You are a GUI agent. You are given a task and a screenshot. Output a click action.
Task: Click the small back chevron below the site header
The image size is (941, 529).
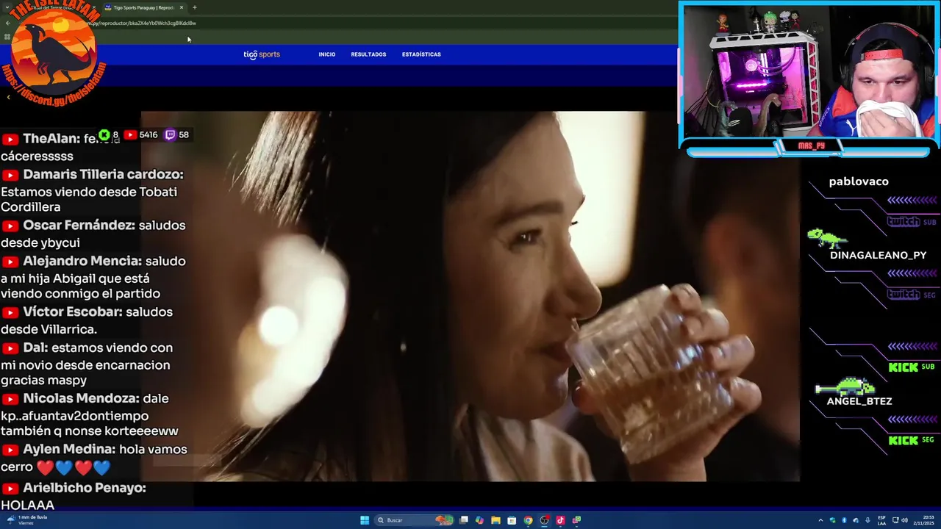[x=9, y=96]
